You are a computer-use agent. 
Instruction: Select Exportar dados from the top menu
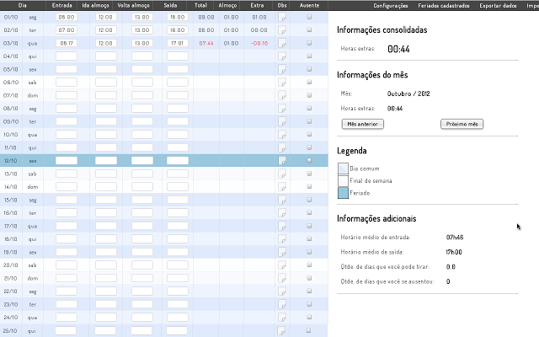(x=498, y=5)
